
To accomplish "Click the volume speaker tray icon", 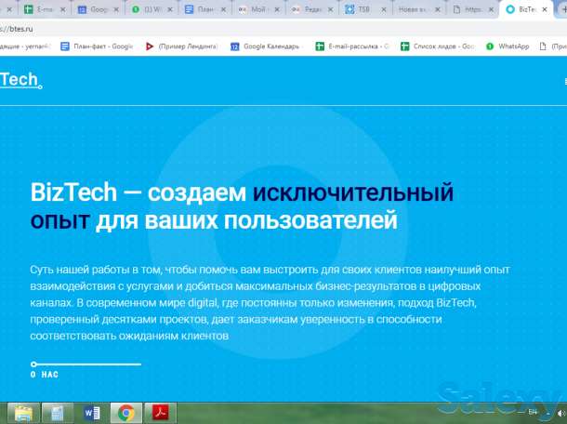I will coord(560,413).
